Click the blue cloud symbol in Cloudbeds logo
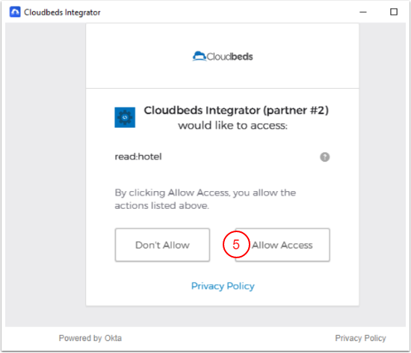The width and height of the screenshot is (411, 353). (x=200, y=56)
